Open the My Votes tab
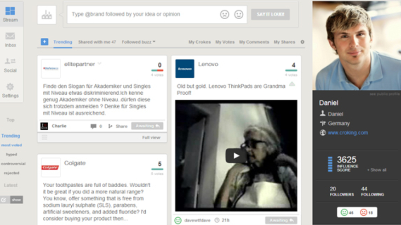 pos(225,42)
